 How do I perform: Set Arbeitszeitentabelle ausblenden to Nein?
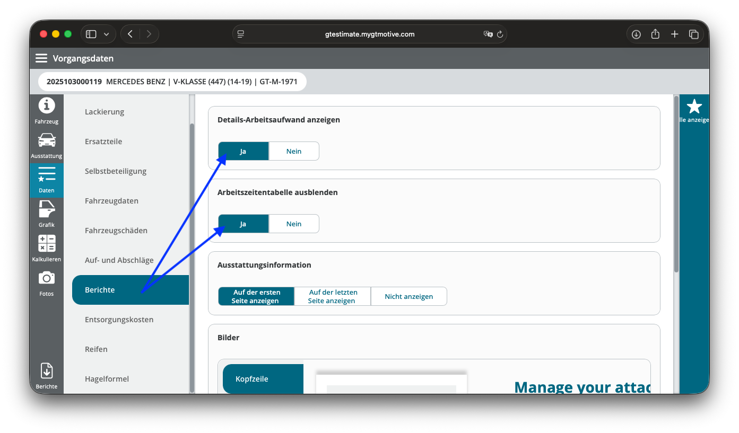point(294,224)
